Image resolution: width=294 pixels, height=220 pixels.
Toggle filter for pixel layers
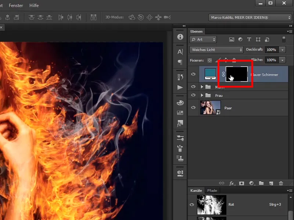point(232,39)
